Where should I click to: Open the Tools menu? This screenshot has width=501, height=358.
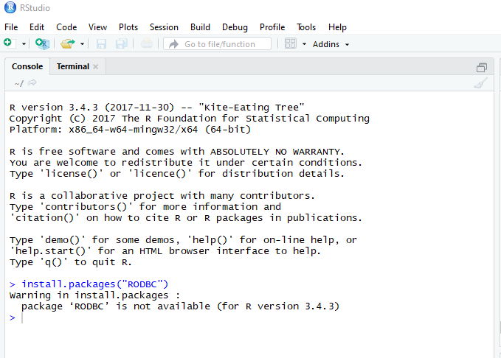[306, 27]
